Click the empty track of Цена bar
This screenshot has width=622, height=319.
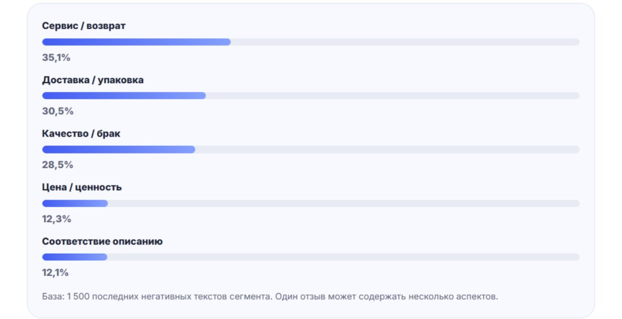[343, 203]
